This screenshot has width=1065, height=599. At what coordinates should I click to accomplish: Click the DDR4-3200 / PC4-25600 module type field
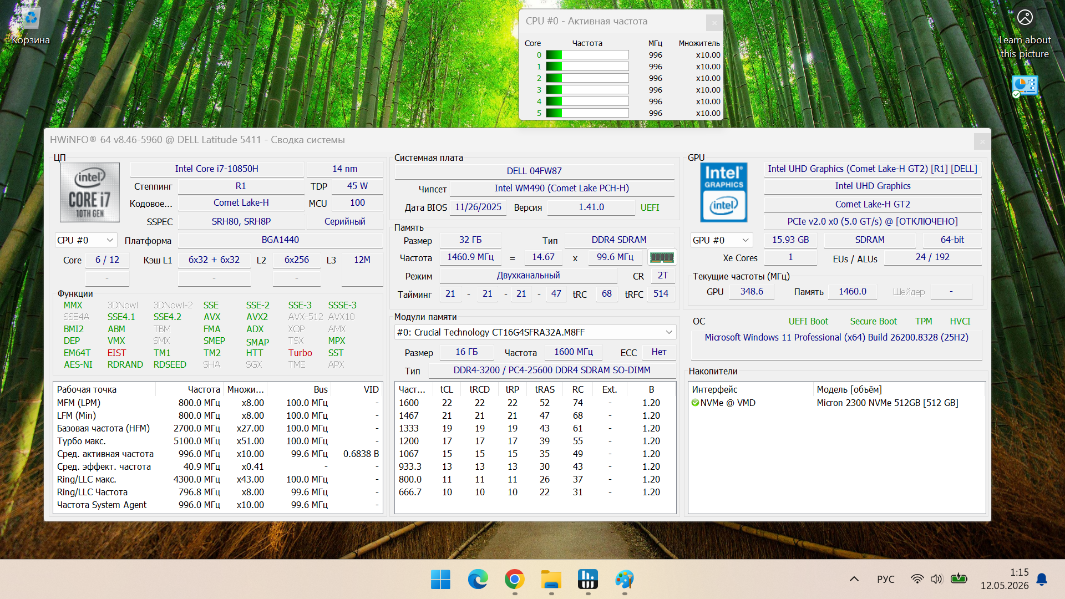click(552, 370)
